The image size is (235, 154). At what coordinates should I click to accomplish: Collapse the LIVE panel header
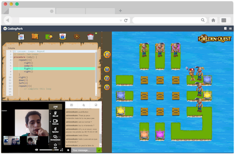pyautogui.click(x=55, y=107)
